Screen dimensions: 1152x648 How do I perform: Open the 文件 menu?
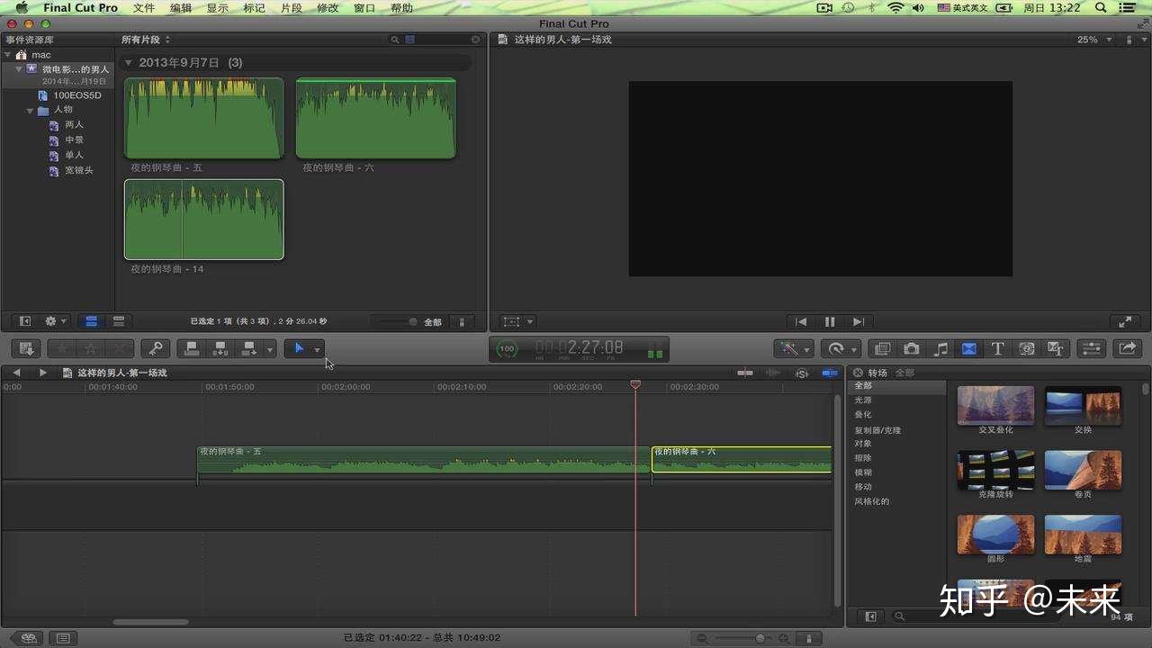click(x=144, y=7)
